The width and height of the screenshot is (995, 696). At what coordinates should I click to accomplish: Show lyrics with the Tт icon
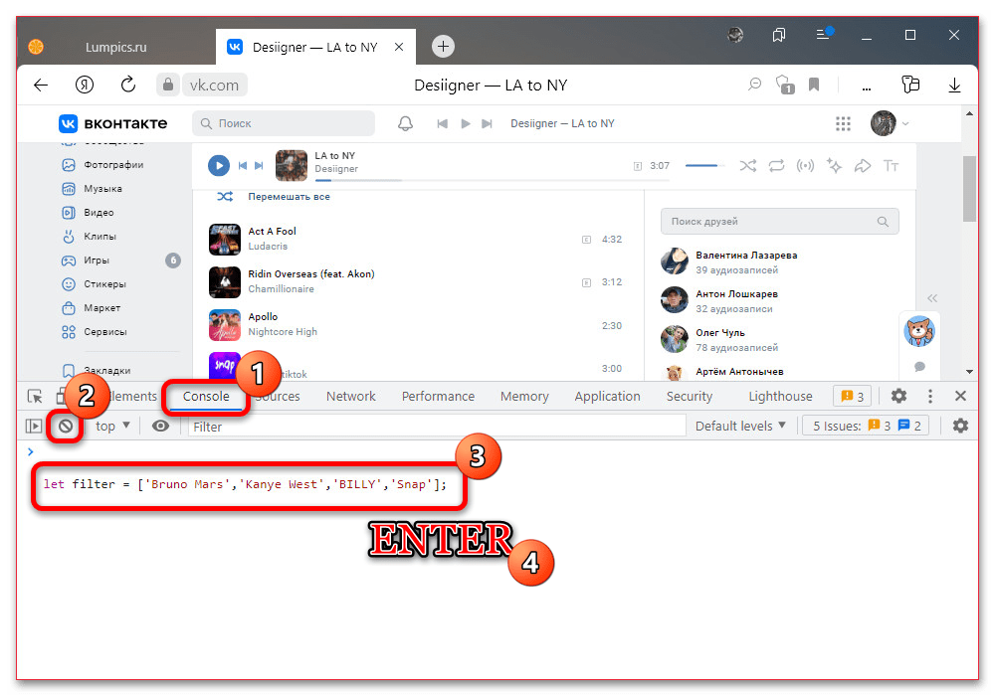(x=891, y=166)
